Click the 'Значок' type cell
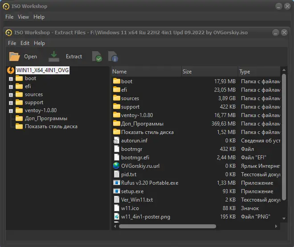The height and width of the screenshot is (247, 294). (x=250, y=208)
